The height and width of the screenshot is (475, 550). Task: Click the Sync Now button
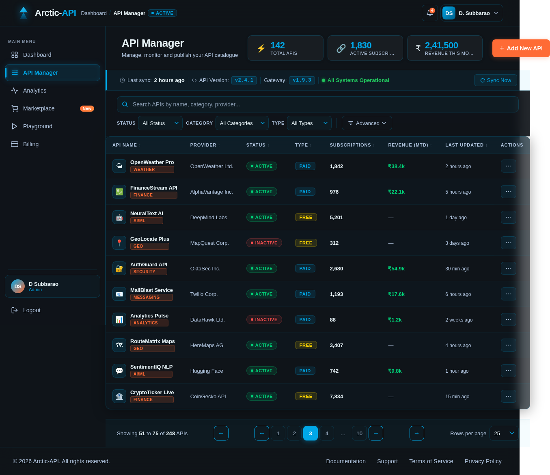pyautogui.click(x=496, y=80)
